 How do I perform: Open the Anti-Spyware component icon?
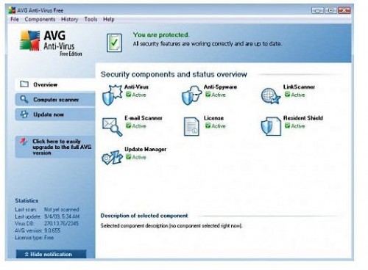pos(191,95)
